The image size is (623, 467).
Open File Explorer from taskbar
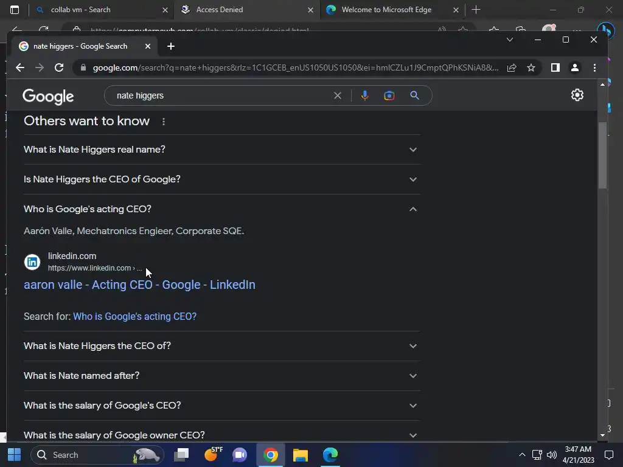tap(301, 455)
